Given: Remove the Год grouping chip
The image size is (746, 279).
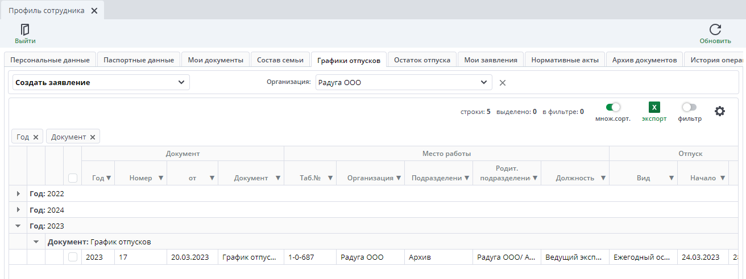Looking at the screenshot, I should coord(35,137).
